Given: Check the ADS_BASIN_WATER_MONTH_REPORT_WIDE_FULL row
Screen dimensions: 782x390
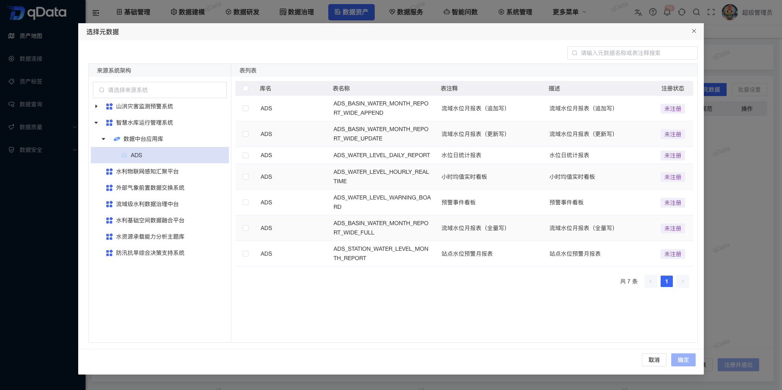Looking at the screenshot, I should click(x=246, y=228).
